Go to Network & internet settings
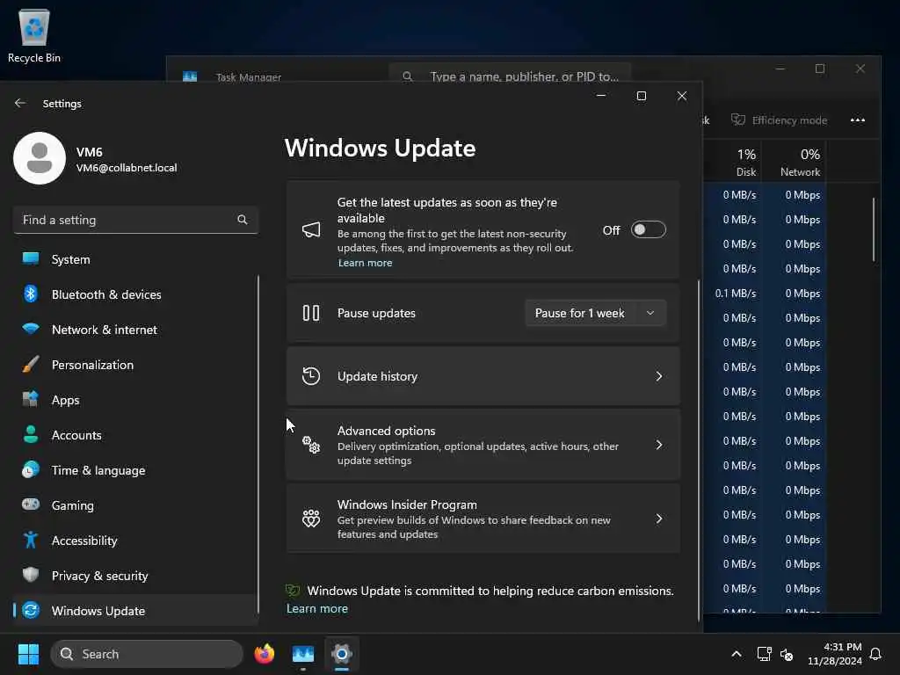This screenshot has width=900, height=675. [x=134, y=330]
